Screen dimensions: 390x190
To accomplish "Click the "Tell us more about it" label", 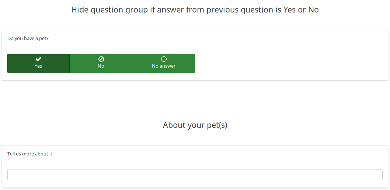I will [x=30, y=154].
